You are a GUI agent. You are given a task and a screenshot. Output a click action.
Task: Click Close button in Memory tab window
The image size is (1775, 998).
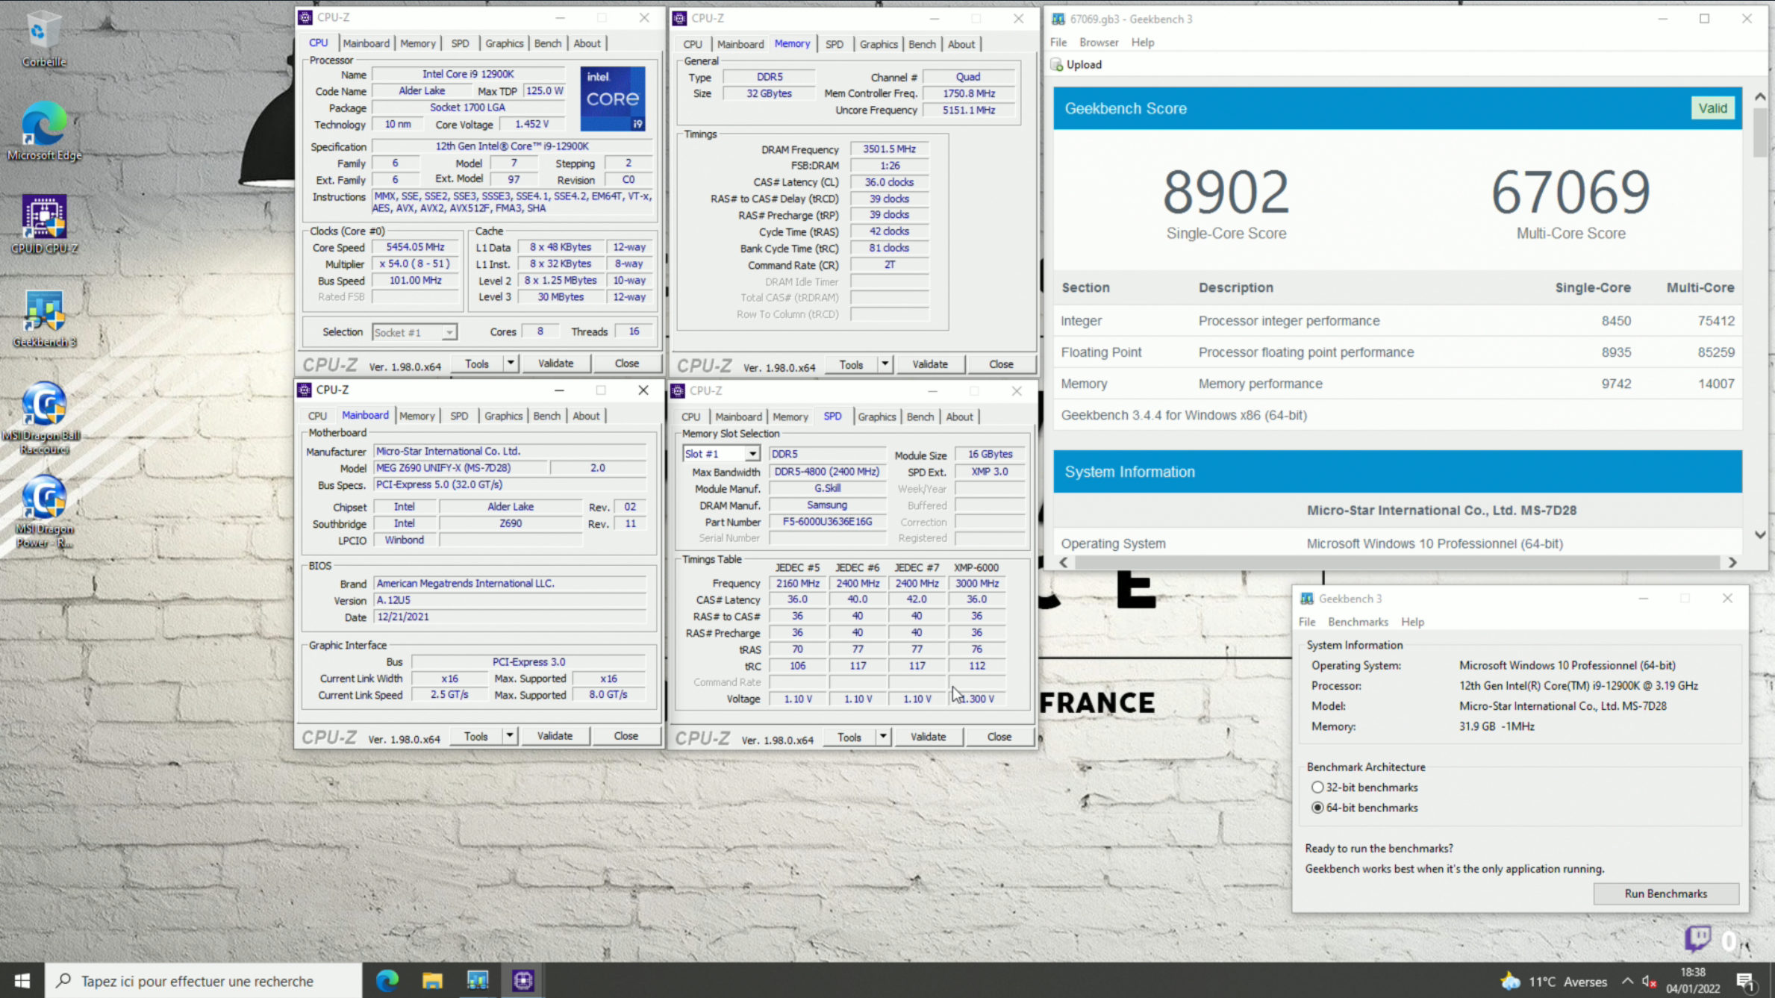[1001, 364]
